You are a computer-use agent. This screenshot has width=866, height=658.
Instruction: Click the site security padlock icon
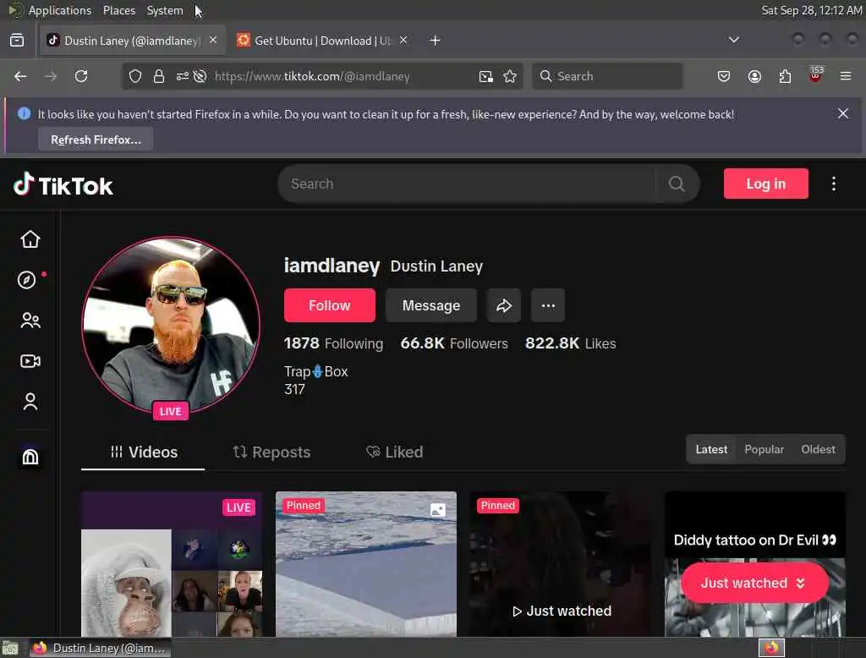159,76
